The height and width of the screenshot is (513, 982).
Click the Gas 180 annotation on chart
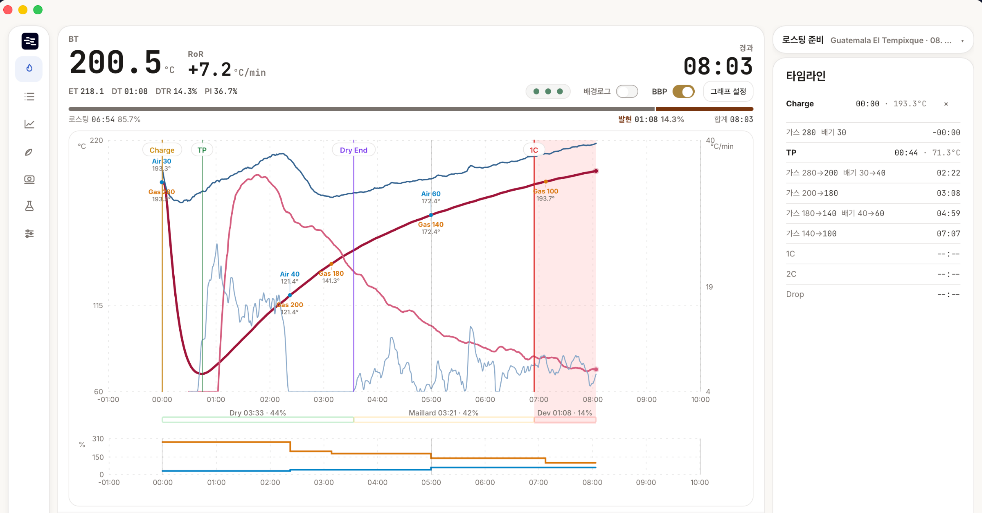coord(331,274)
